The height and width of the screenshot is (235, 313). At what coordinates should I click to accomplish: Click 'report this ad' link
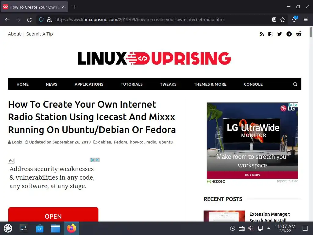click(287, 181)
